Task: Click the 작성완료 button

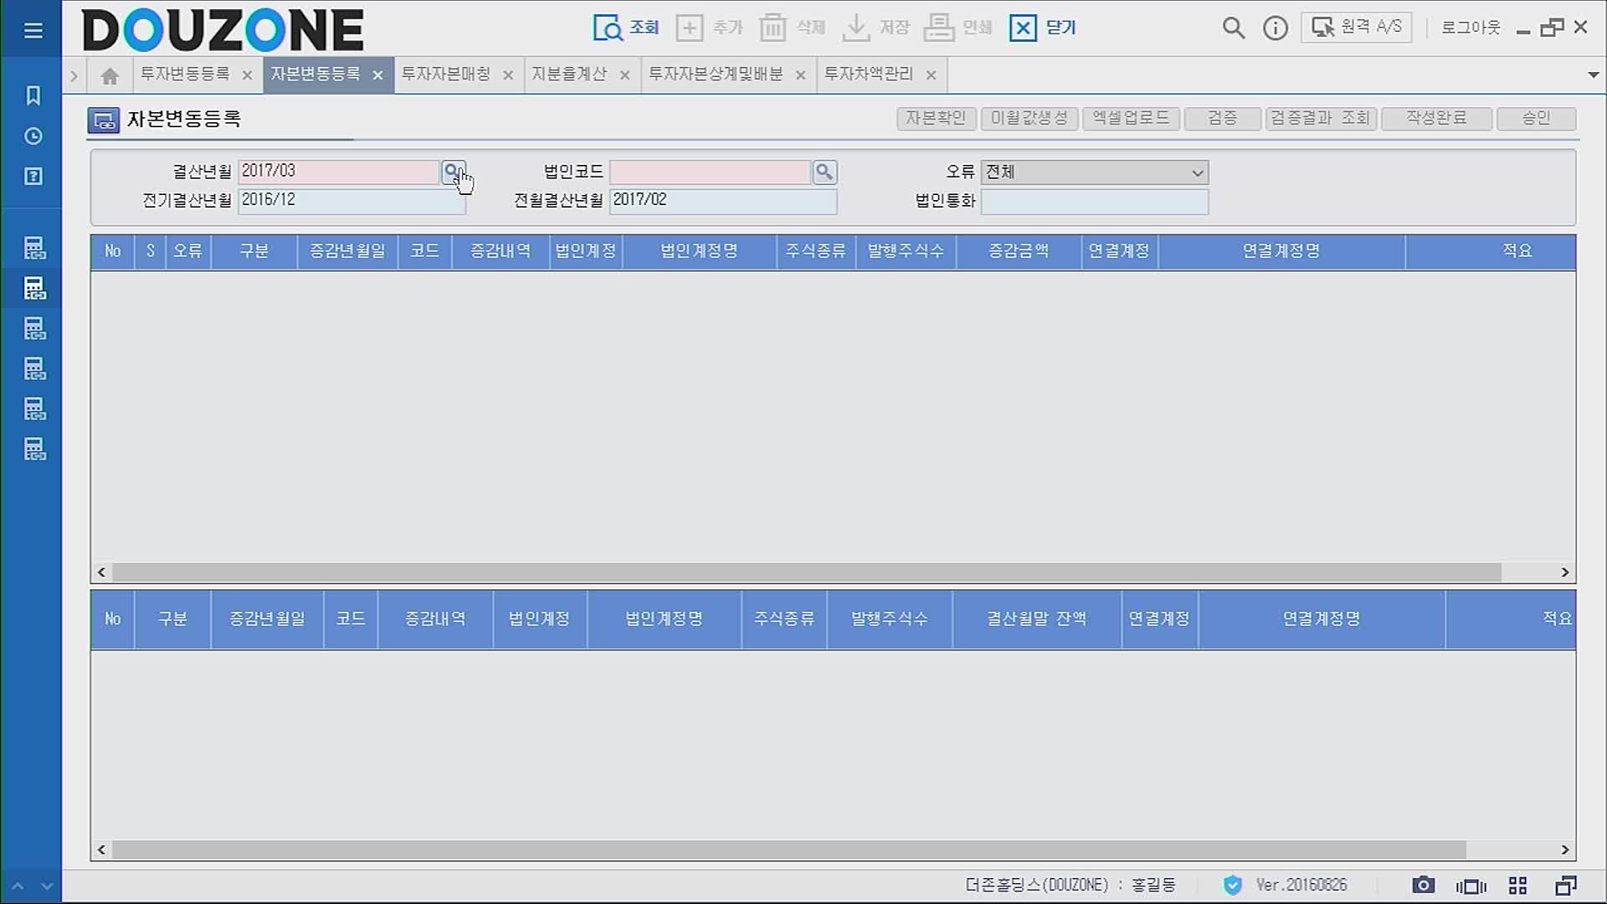Action: [x=1436, y=118]
